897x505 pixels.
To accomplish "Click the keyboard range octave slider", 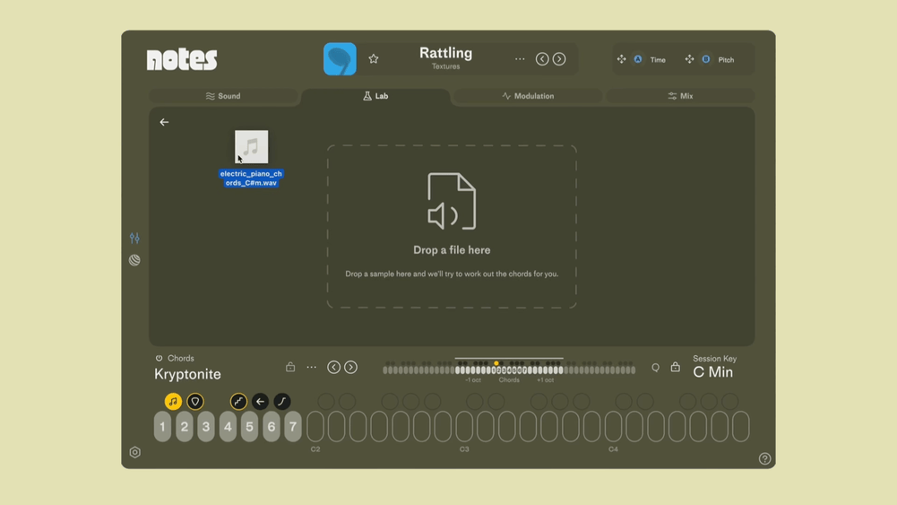I will point(509,370).
